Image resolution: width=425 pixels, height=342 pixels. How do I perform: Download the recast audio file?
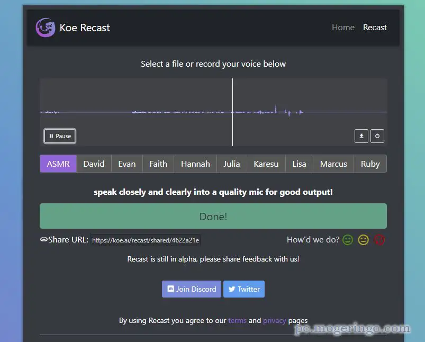(361, 136)
